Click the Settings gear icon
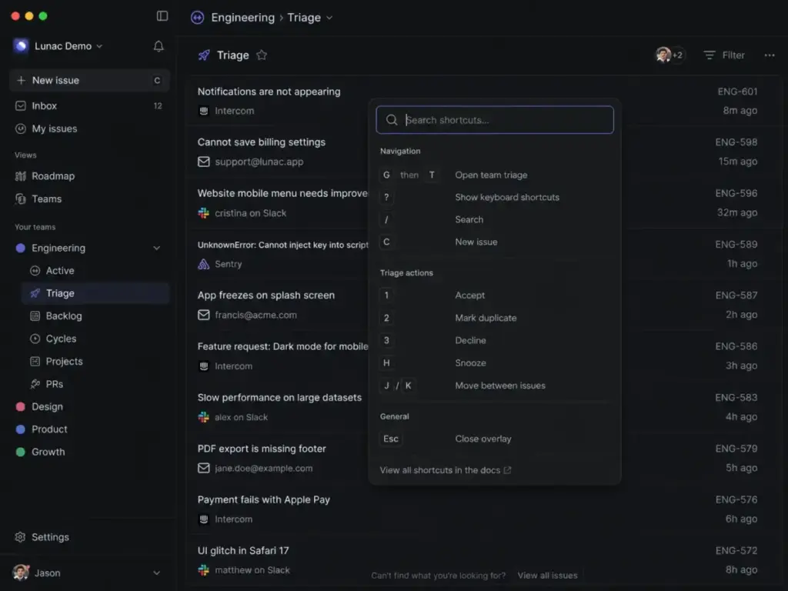This screenshot has height=591, width=788. point(20,536)
